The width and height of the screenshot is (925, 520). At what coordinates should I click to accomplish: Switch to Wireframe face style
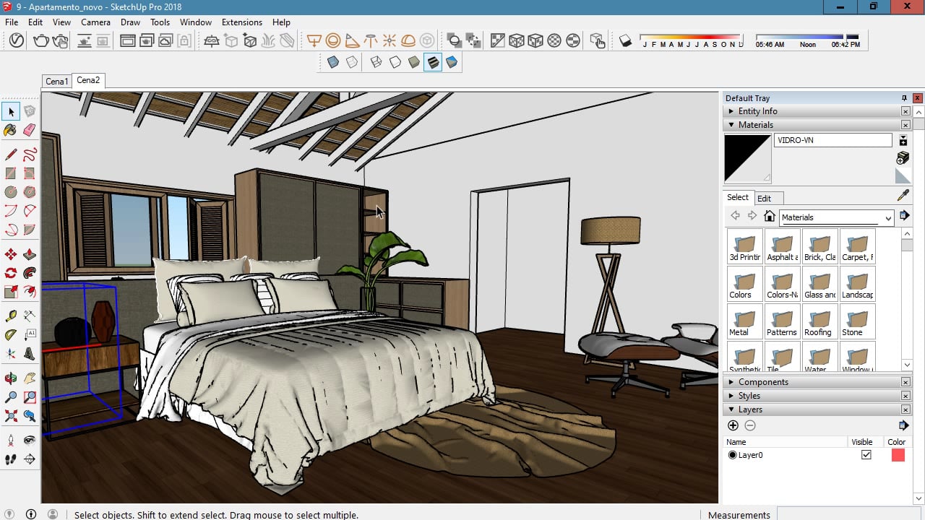point(377,63)
